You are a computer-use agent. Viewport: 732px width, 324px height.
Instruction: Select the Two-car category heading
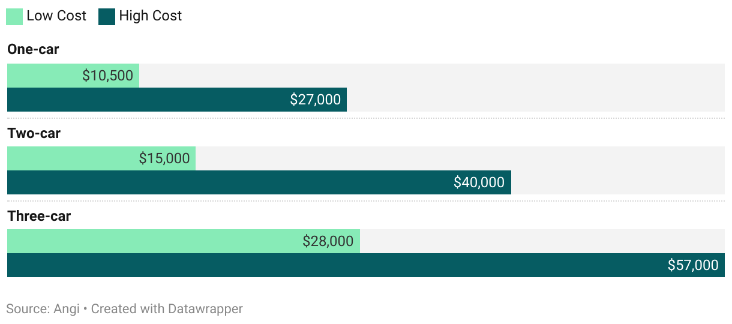[x=34, y=133]
